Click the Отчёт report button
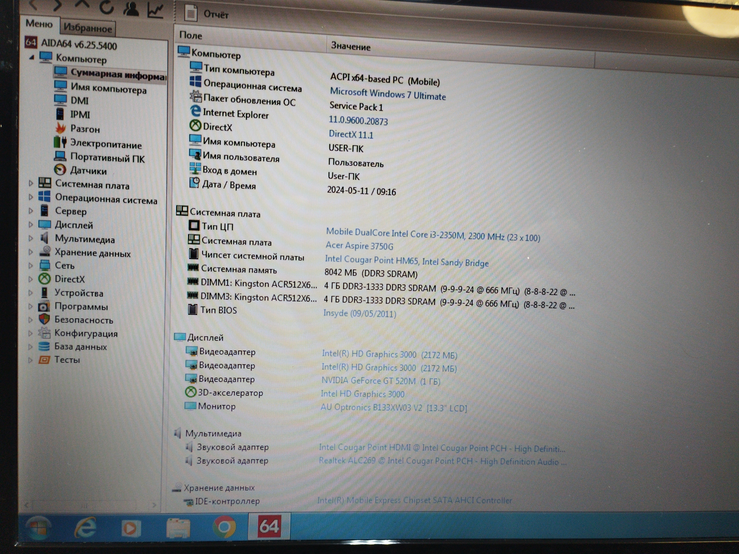 207,14
